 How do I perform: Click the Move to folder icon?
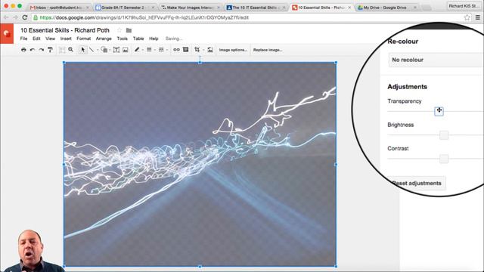coord(129,30)
